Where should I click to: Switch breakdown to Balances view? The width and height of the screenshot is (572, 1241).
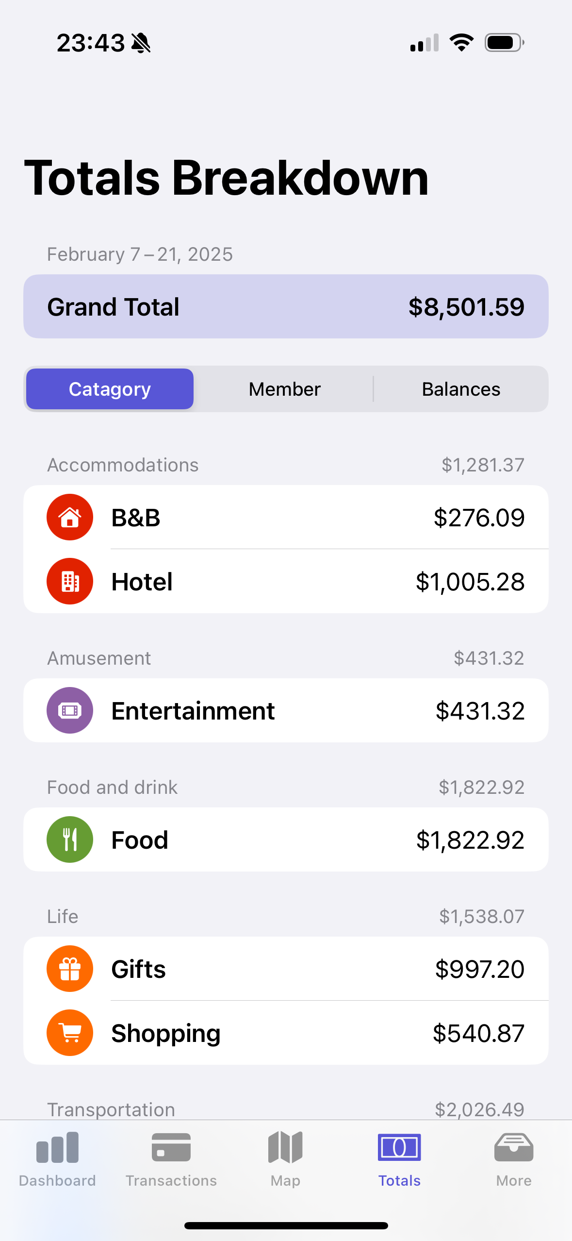(461, 389)
